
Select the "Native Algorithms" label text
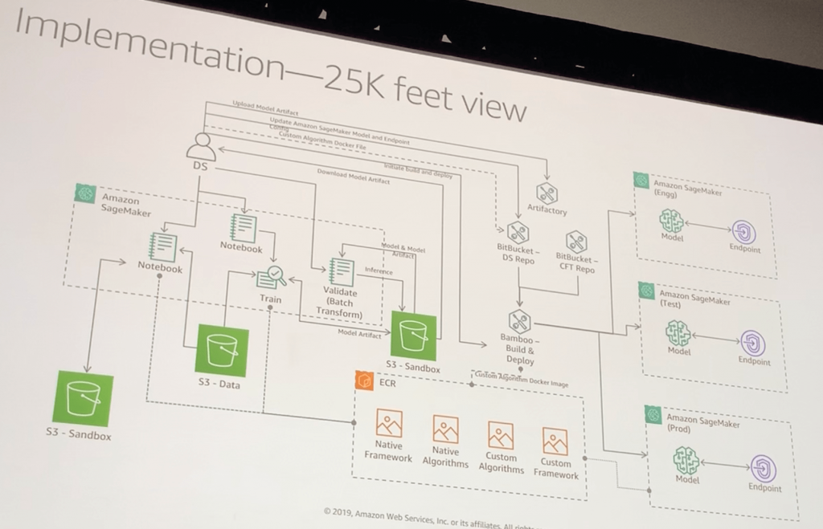pos(445,457)
